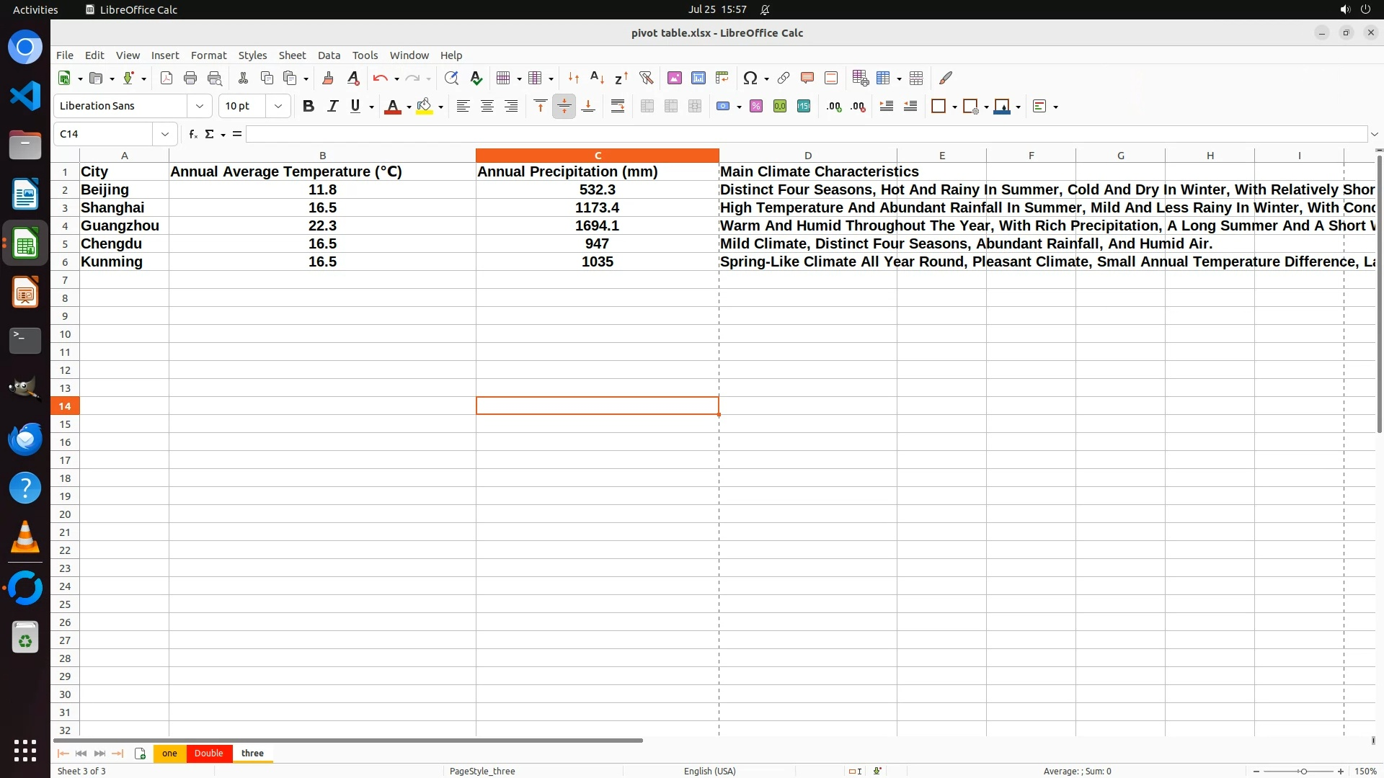Click the Insert Hyperlink icon
The image size is (1384, 778).
pyautogui.click(x=784, y=78)
